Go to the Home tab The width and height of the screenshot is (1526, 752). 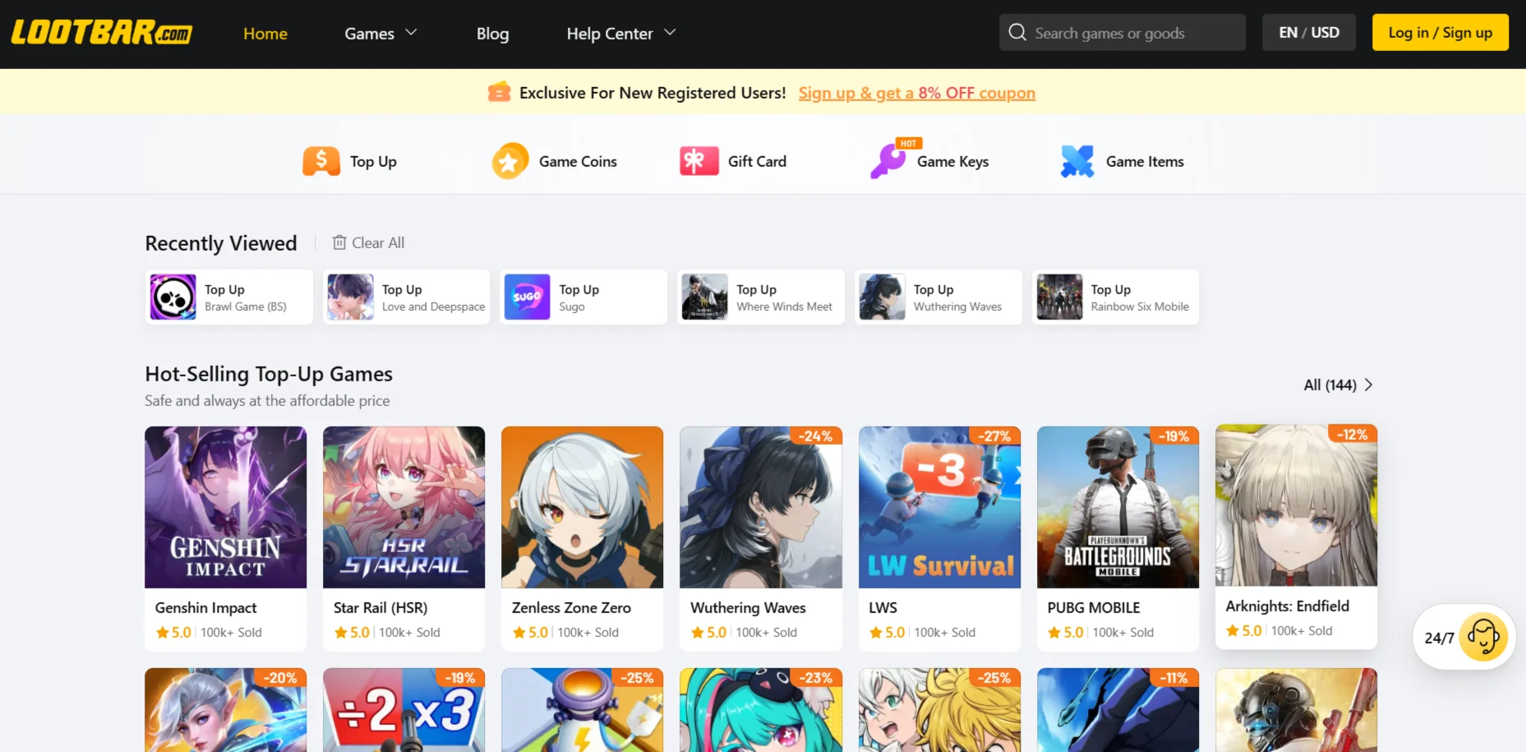265,34
